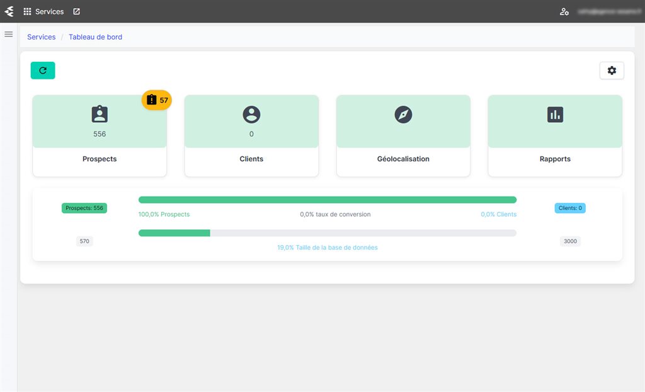The image size is (645, 392).
Task: Click the Clients person icon
Action: 251,114
